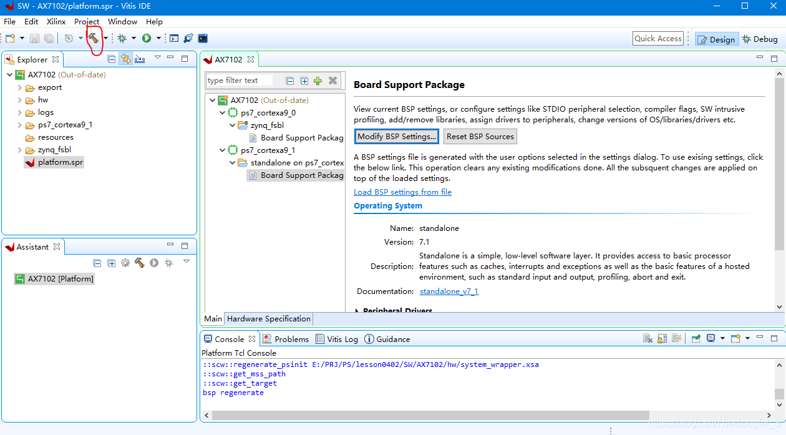The width and height of the screenshot is (786, 435).
Task: Open the standalone_v7_1 documentation link
Action: [x=449, y=291]
